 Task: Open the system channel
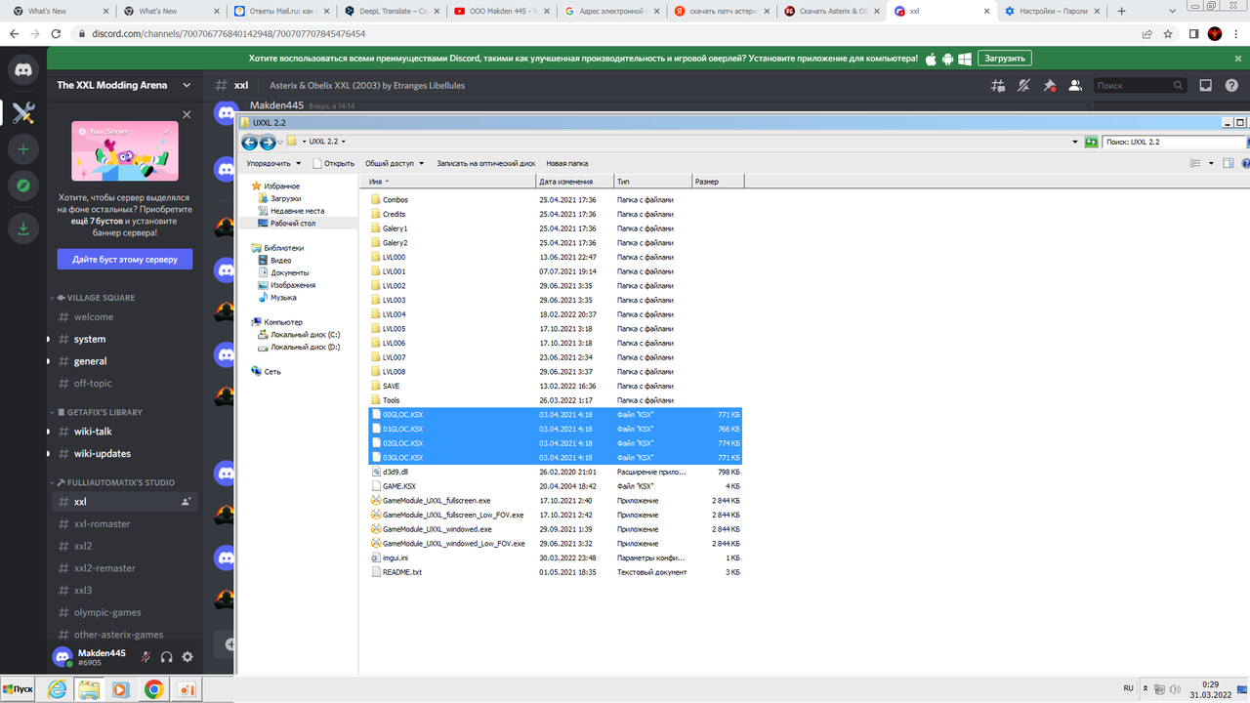point(125,339)
